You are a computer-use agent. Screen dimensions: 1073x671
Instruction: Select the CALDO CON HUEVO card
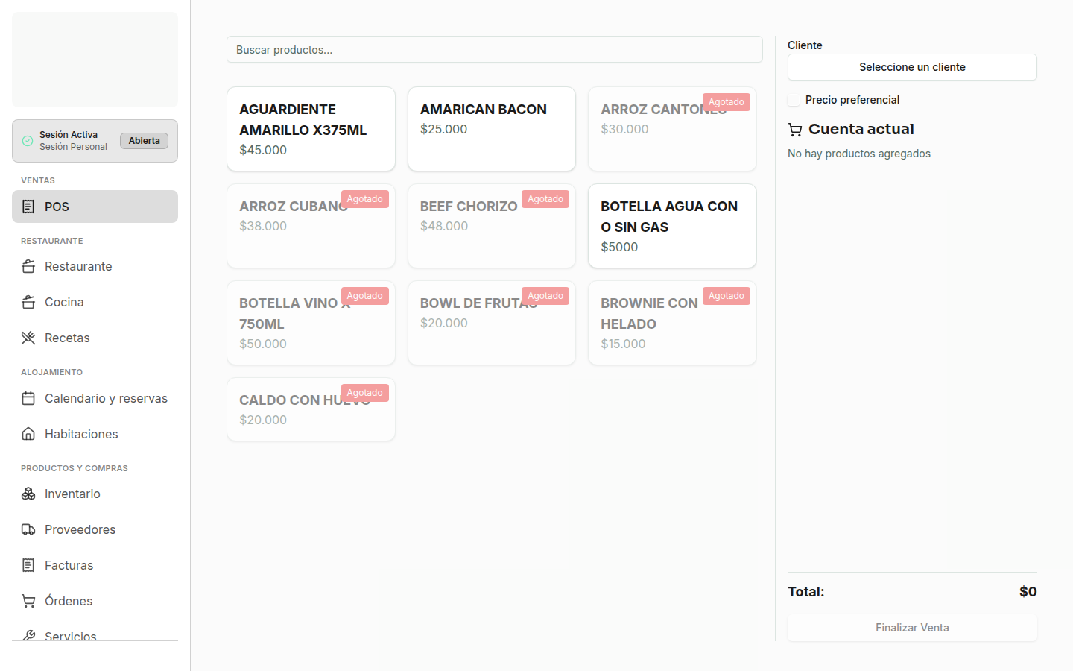pyautogui.click(x=311, y=409)
